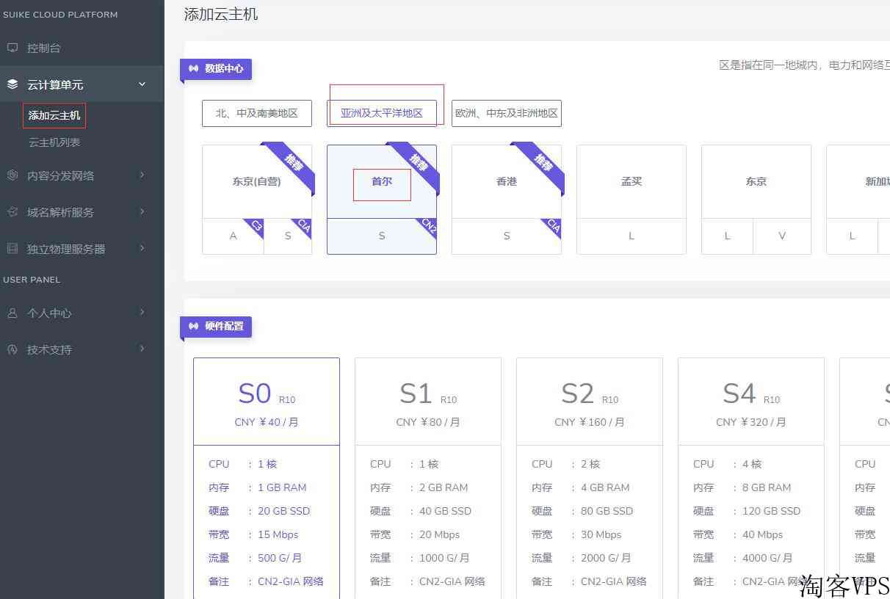Pick the S2 hardware plan card
This screenshot has width=890, height=599.
(x=590, y=478)
